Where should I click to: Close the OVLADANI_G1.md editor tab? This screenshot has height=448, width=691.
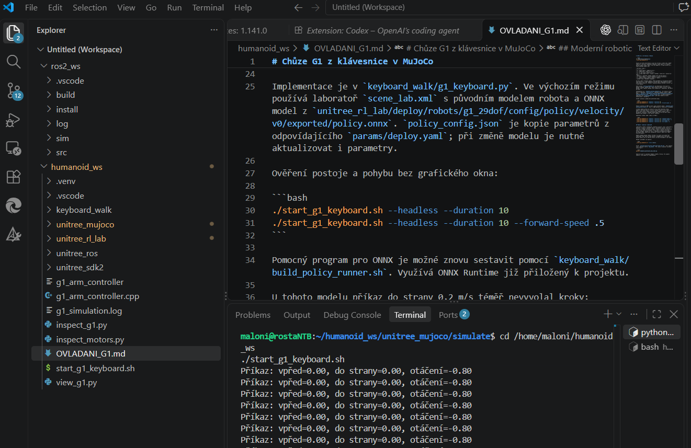579,30
